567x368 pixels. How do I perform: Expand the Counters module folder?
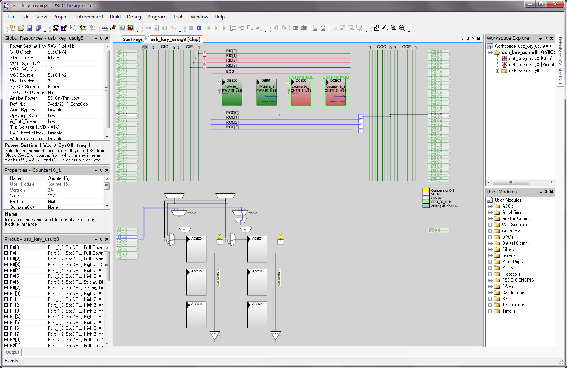tap(490, 231)
